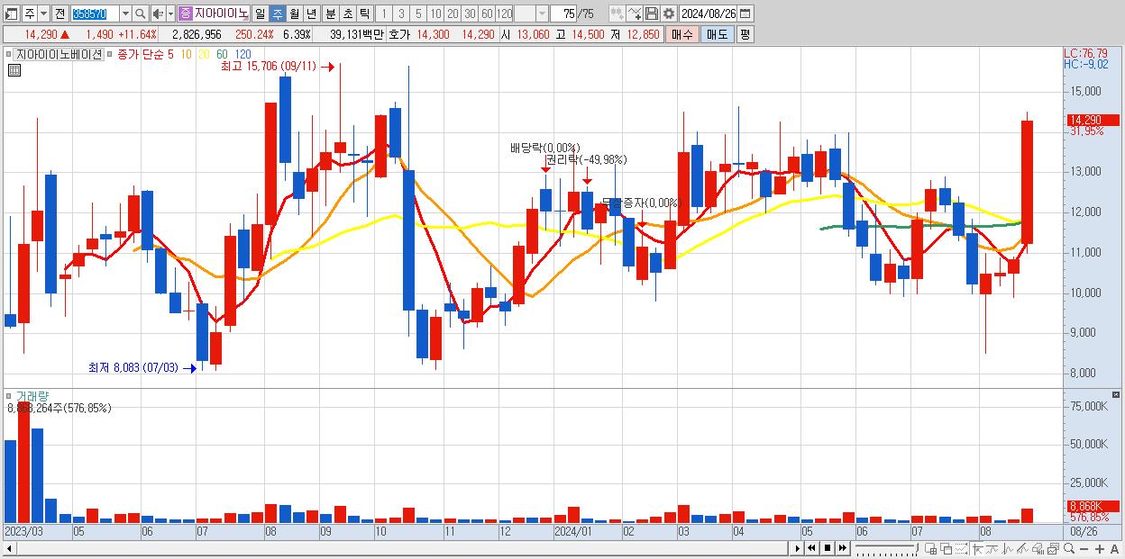Click the stock code input 358570
This screenshot has width=1125, height=559.
coord(96,14)
